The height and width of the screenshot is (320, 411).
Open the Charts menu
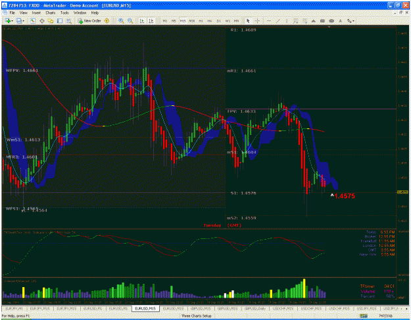click(x=51, y=13)
